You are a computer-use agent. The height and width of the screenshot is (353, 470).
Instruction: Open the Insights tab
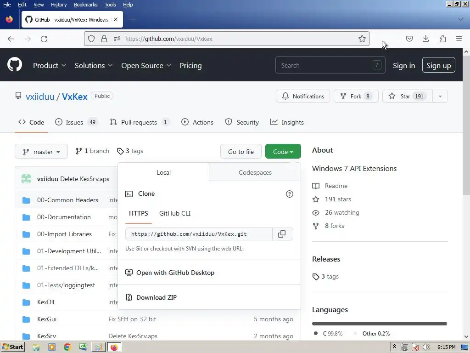(x=287, y=122)
